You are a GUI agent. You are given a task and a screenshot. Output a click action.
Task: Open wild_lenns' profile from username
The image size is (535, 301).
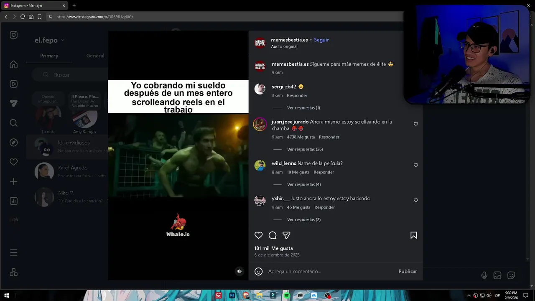click(284, 163)
